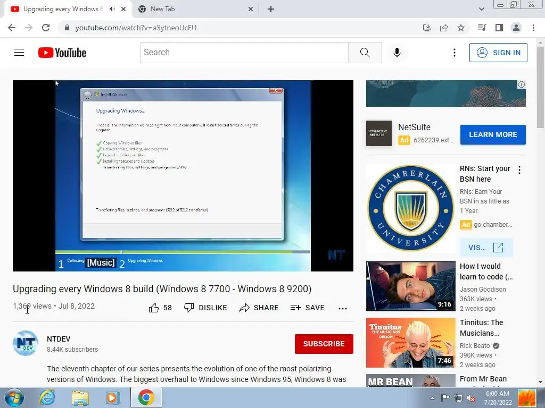The width and height of the screenshot is (545, 408).
Task: Toggle Chrome side panel
Action: pyautogui.click(x=499, y=28)
